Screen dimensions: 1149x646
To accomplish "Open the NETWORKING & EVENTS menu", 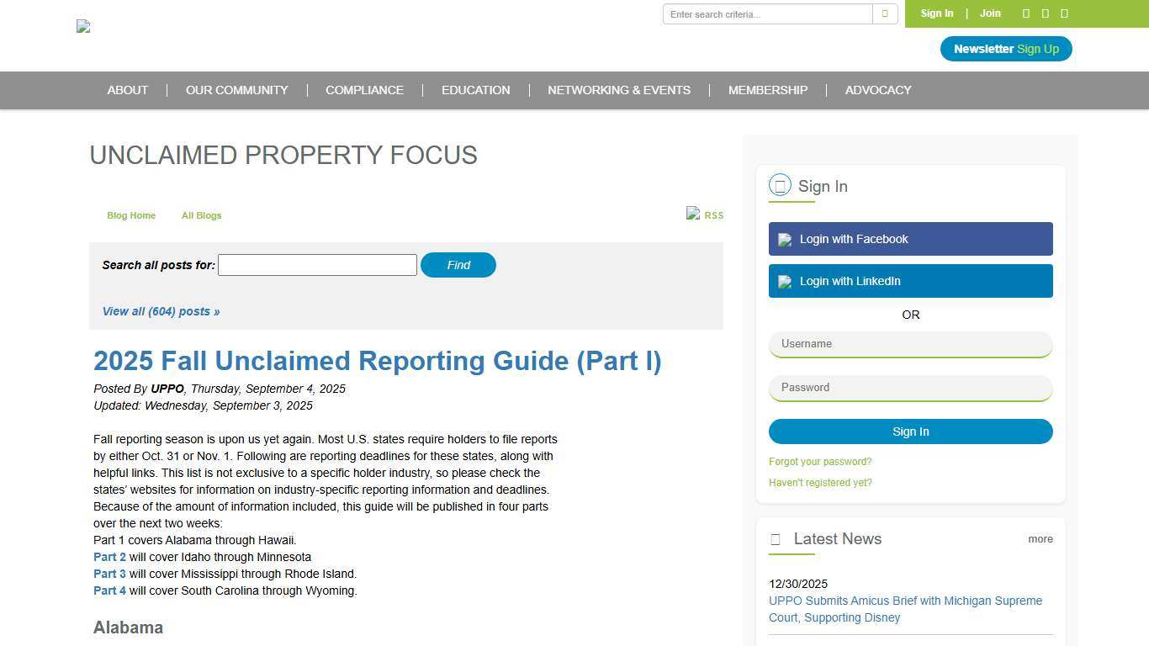I will (x=619, y=90).
